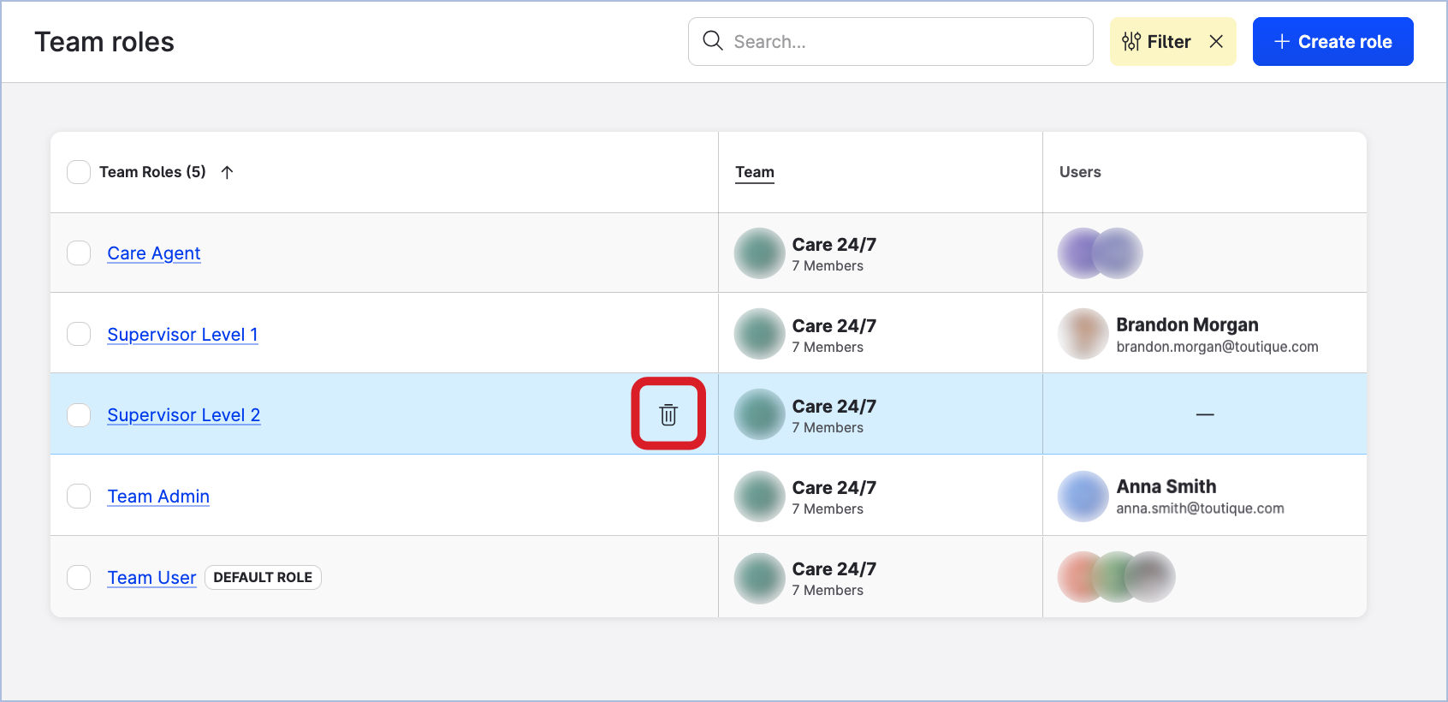Open the Team User role link
The width and height of the screenshot is (1448, 702).
pyautogui.click(x=151, y=578)
